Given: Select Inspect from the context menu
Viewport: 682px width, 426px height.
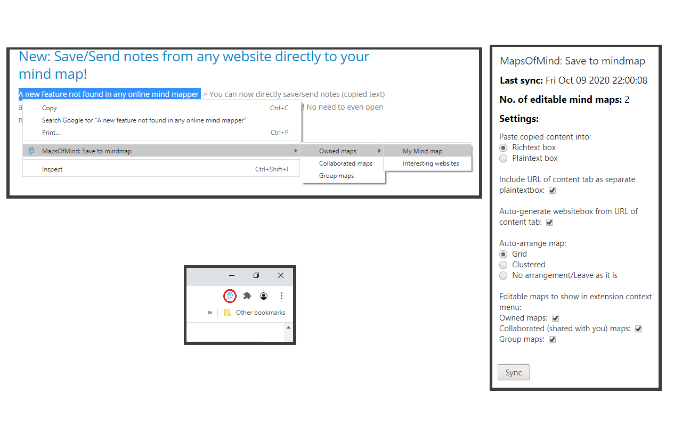Looking at the screenshot, I should coord(52,169).
